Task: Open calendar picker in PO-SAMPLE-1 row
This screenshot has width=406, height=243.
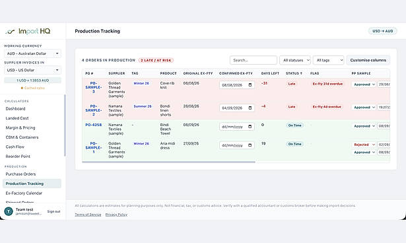Action: click(250, 145)
